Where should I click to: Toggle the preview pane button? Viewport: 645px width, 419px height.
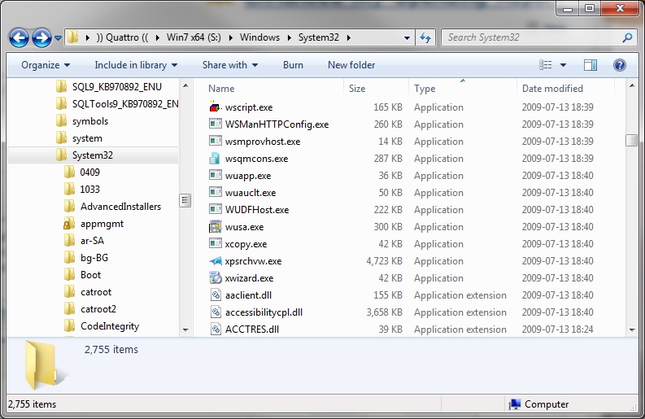(x=591, y=65)
